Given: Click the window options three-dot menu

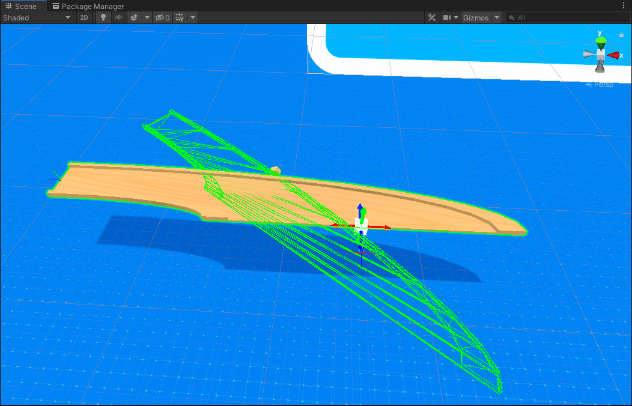Looking at the screenshot, I should coord(624,5).
